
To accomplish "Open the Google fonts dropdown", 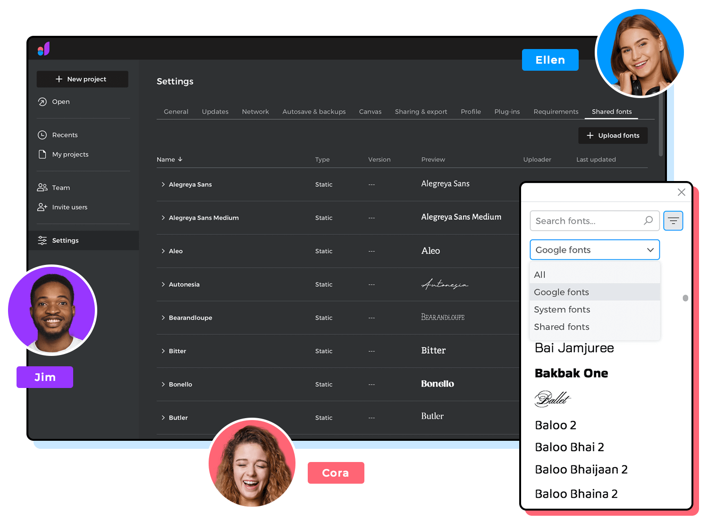I will [595, 250].
